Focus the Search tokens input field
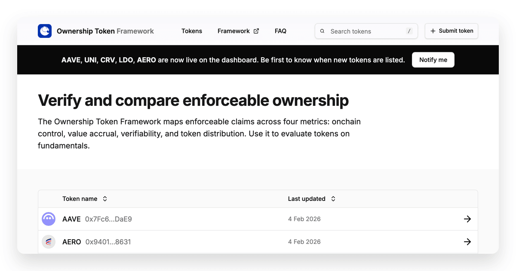 365,31
